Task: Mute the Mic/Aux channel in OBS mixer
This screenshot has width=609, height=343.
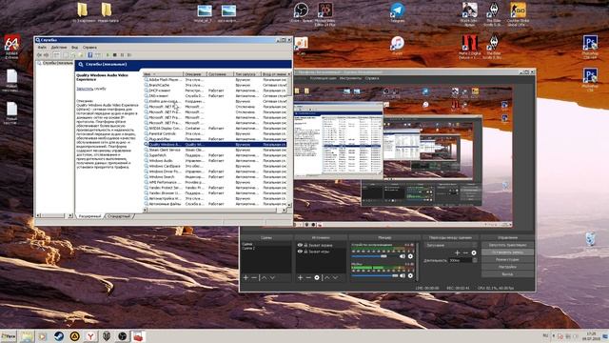Action: pyautogui.click(x=403, y=275)
